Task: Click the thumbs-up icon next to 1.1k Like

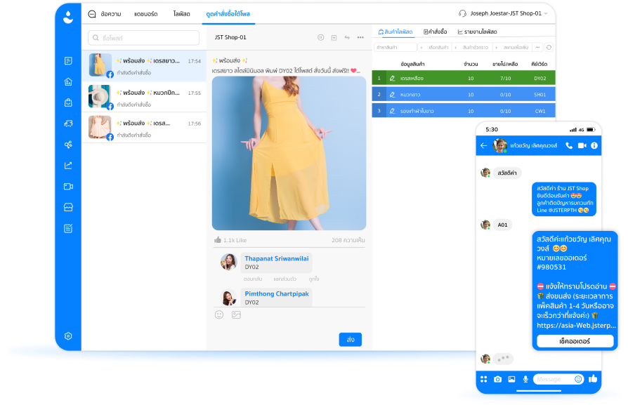Action: click(218, 240)
